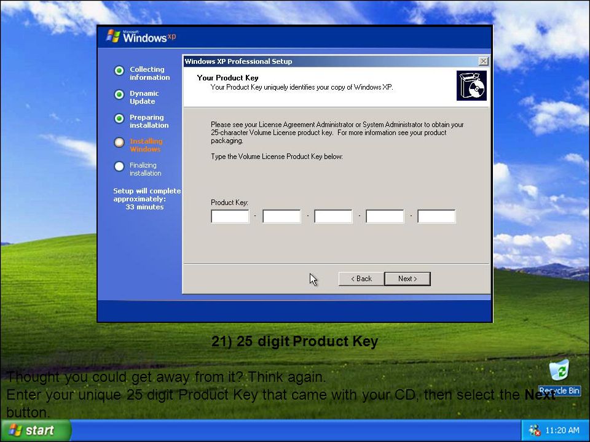This screenshot has width=590, height=442.
Task: Focus the first Product Key field
Action: pyautogui.click(x=230, y=217)
